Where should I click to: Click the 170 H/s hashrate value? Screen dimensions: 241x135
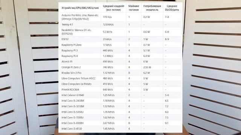pyautogui.click(x=107, y=17)
